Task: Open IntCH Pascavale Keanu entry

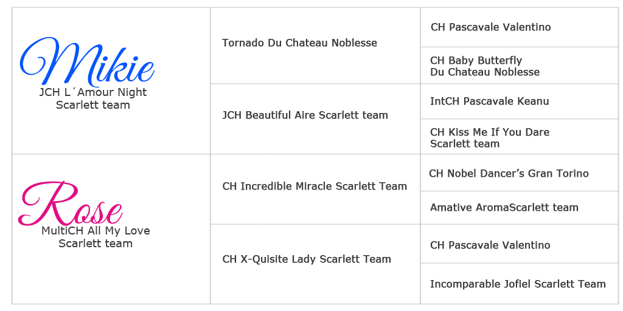Action: click(x=489, y=101)
